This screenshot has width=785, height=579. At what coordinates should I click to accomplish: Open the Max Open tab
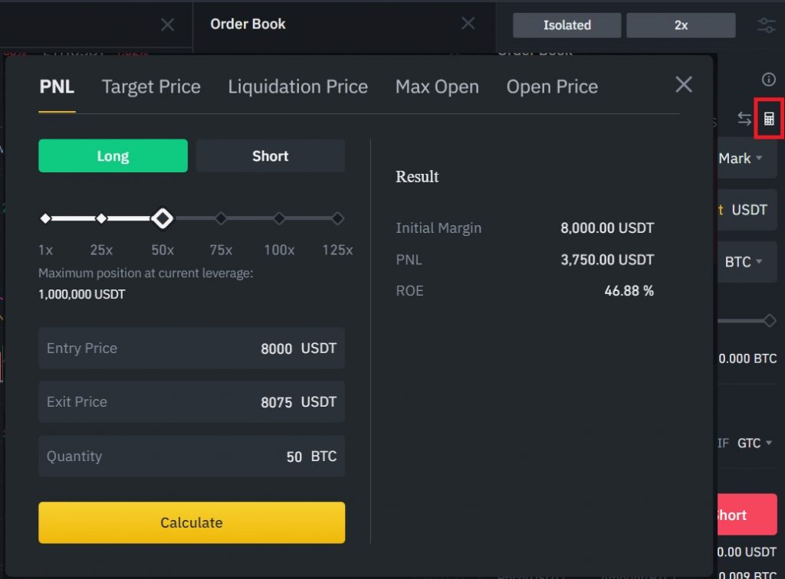(x=437, y=87)
